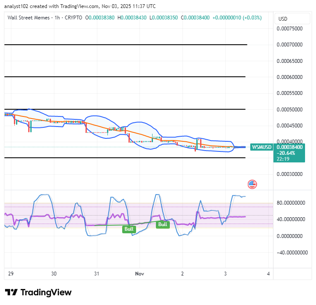Click the open value O0.00038380
Viewport: 316px width, 305px height.
coord(100,18)
